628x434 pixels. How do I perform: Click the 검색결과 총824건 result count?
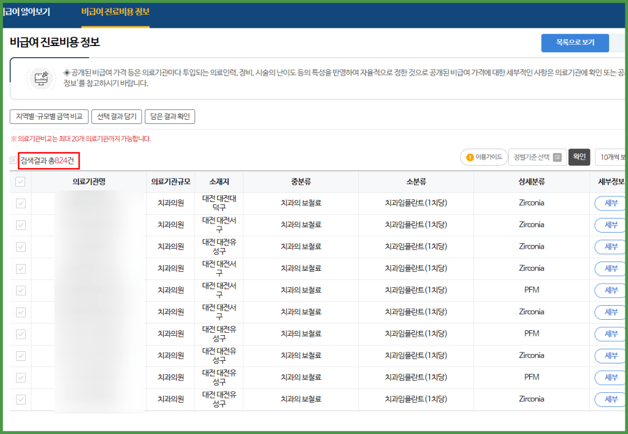click(47, 161)
